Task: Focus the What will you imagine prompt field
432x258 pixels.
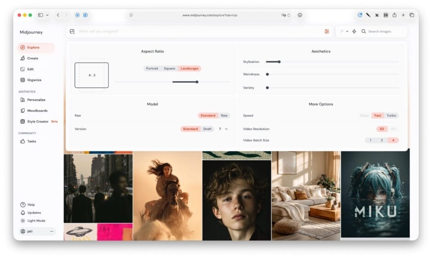Action: 199,31
